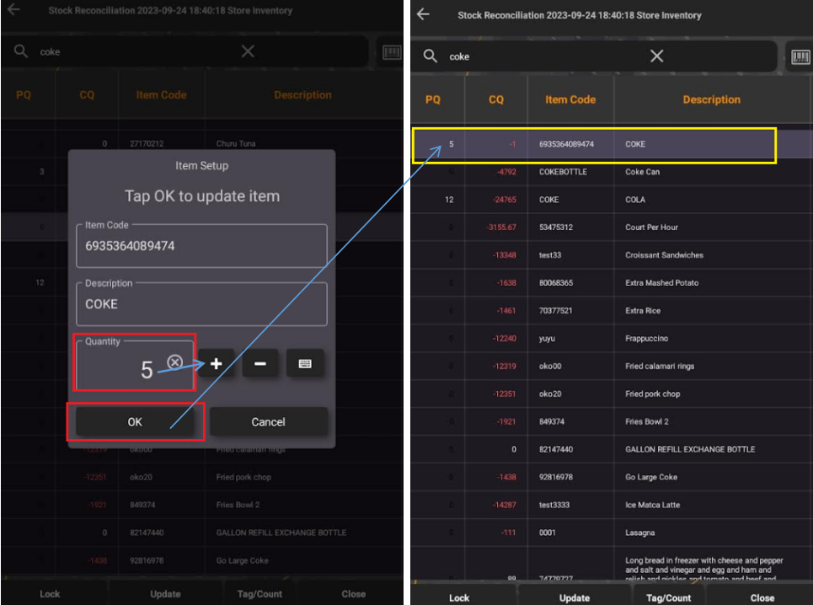Viewport: 813px width, 605px height.
Task: Tap the magnifier search icon on right screen
Action: [x=431, y=56]
